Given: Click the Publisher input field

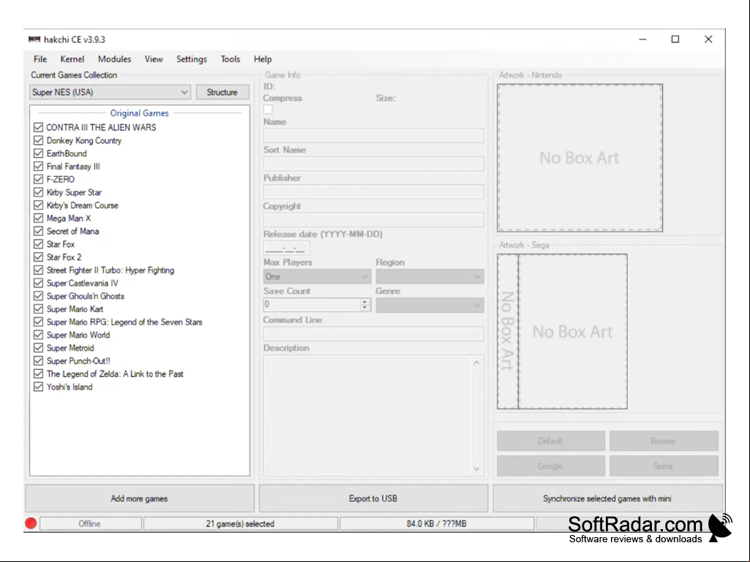Looking at the screenshot, I should pos(374,192).
